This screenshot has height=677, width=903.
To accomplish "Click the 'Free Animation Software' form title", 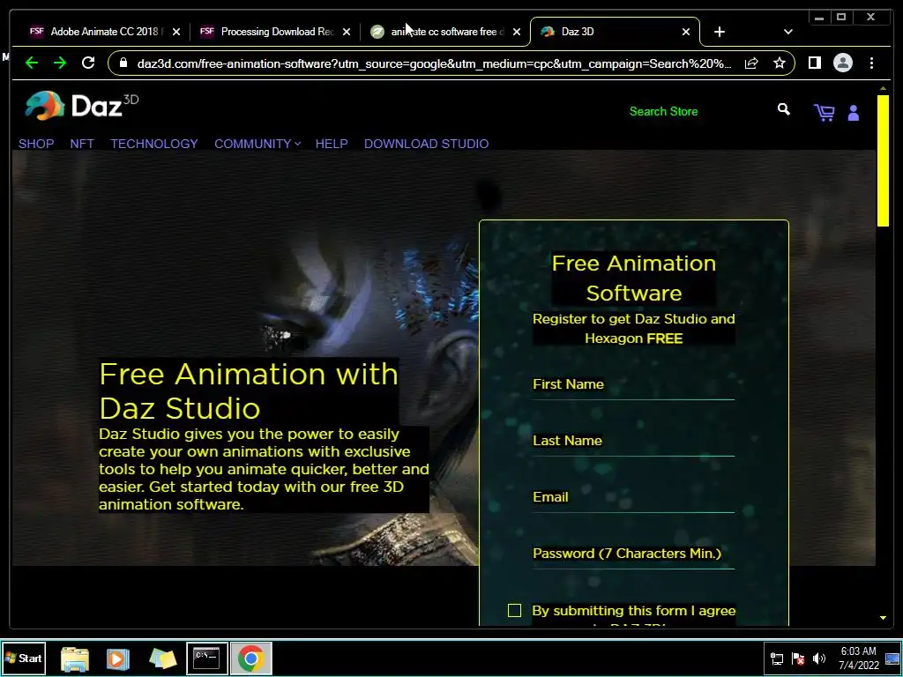I will (633, 278).
